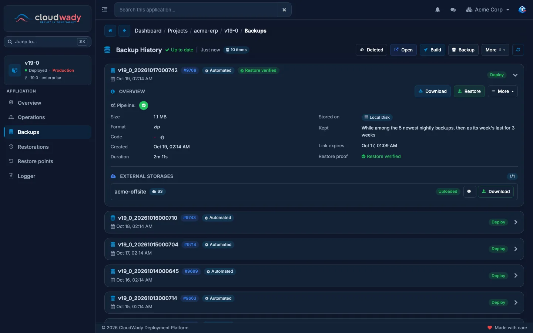
Task: Click the Code info icon
Action: pos(162,137)
